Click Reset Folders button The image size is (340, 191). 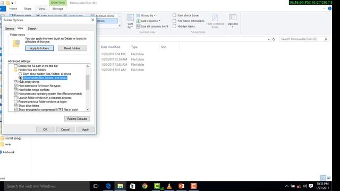click(72, 48)
